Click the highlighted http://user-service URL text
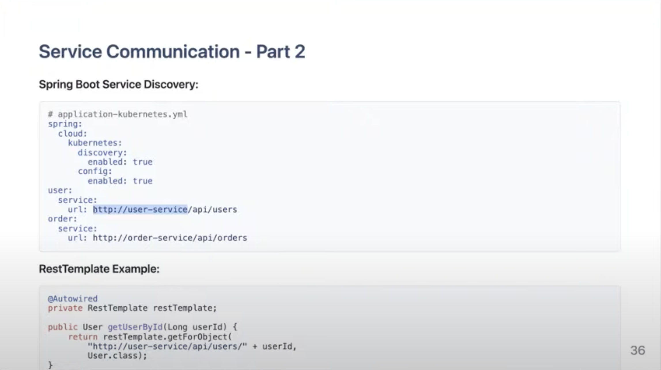This screenshot has height=370, width=661. (x=140, y=209)
